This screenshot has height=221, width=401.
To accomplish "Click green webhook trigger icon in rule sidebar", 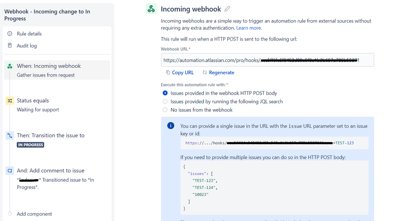I will (x=10, y=66).
